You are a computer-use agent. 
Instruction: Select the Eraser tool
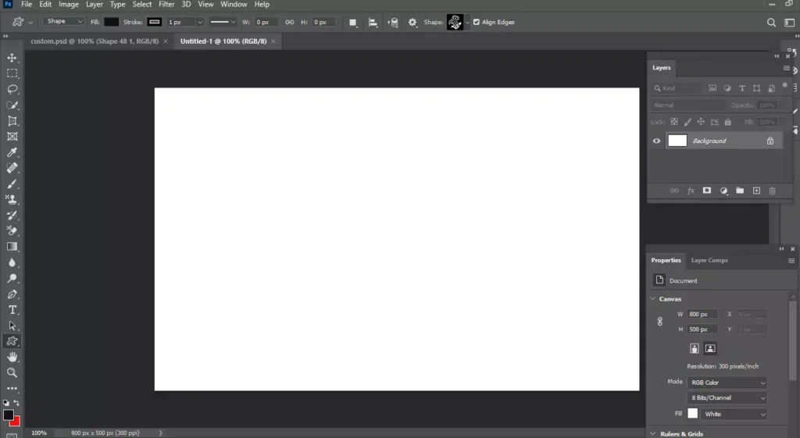click(x=12, y=230)
